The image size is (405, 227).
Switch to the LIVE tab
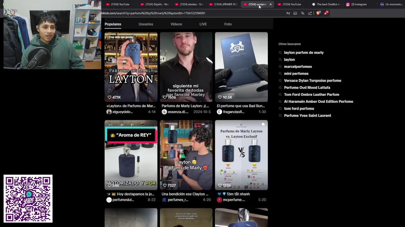203,24
